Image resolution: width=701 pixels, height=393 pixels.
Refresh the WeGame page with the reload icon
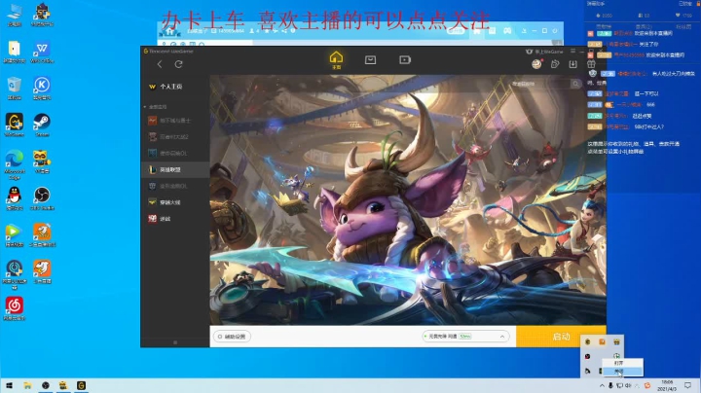point(178,64)
